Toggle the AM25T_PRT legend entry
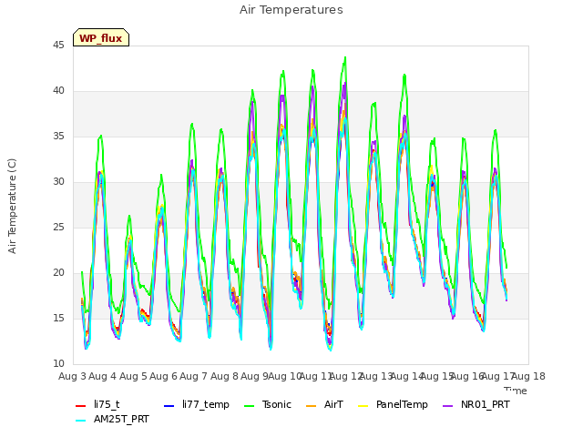583x437 pixels. click(x=112, y=419)
